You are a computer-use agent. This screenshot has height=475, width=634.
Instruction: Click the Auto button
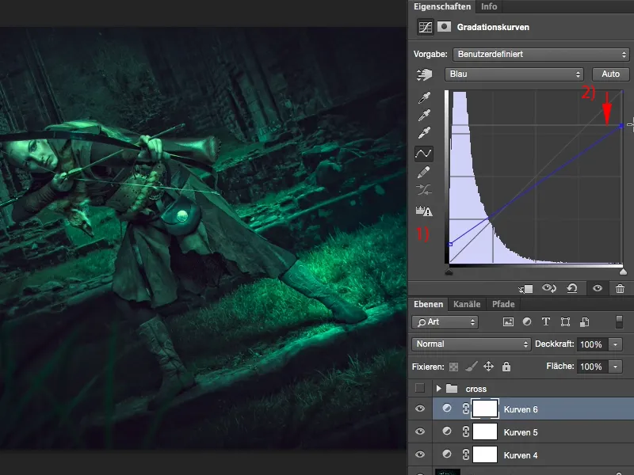point(610,74)
